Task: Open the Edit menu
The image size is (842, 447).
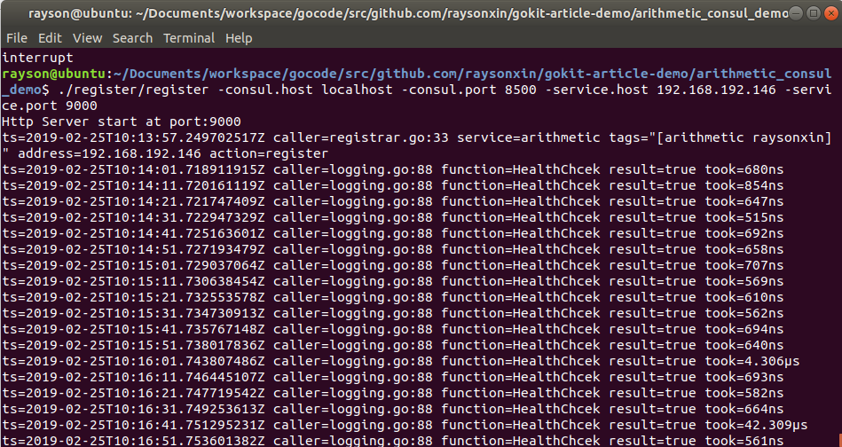Action: 50,38
